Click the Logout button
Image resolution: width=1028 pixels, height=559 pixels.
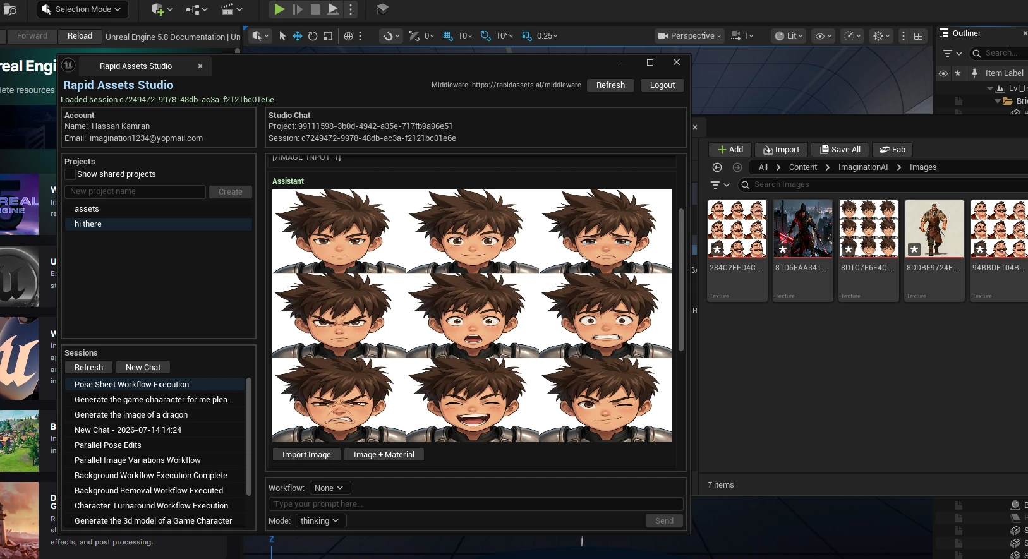point(662,85)
